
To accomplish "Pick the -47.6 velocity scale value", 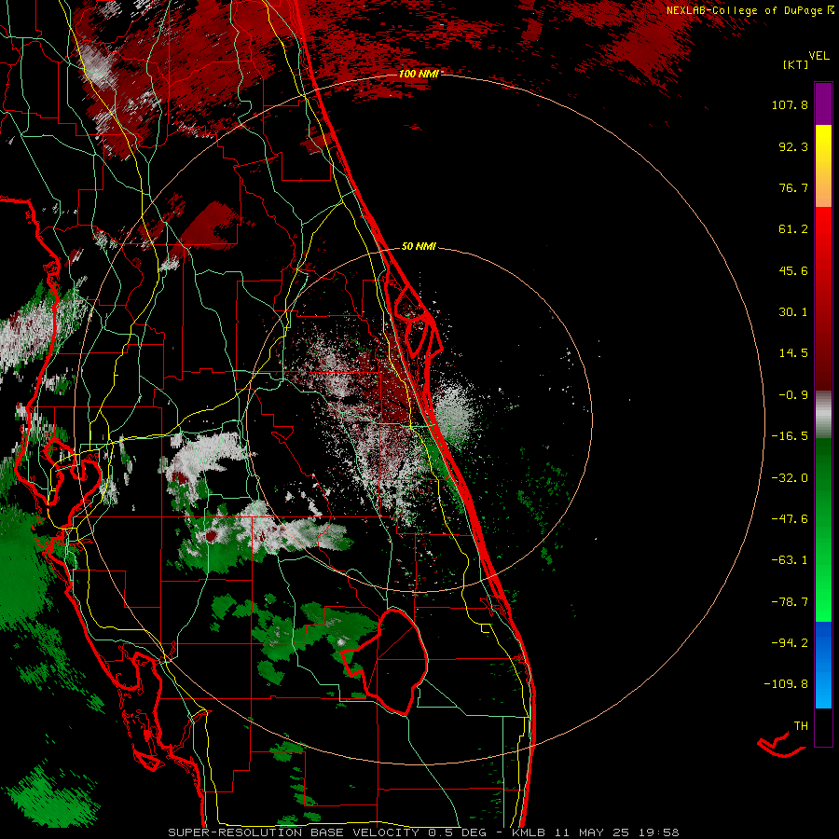I will (x=790, y=519).
